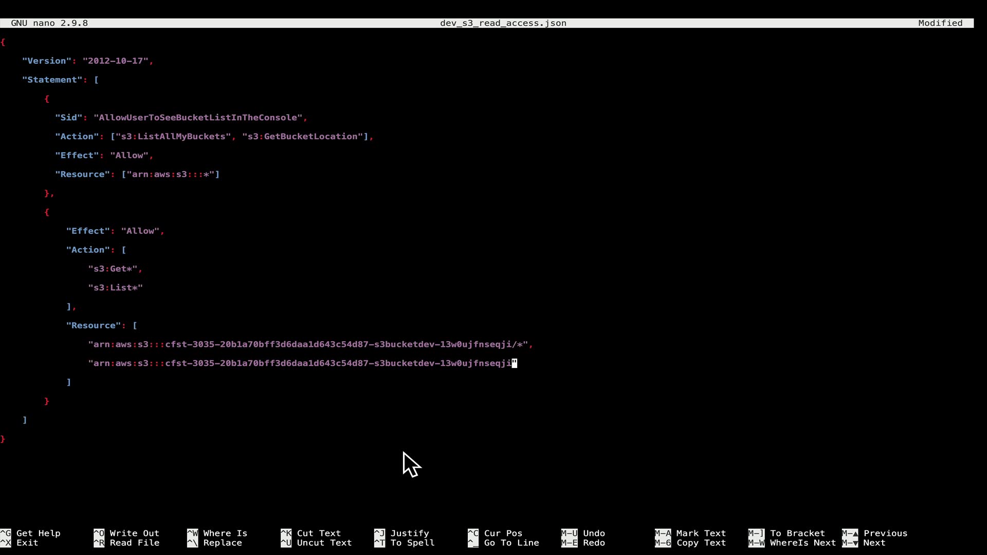987x555 pixels.
Task: Click the To Bracket shortcut
Action: 797,533
